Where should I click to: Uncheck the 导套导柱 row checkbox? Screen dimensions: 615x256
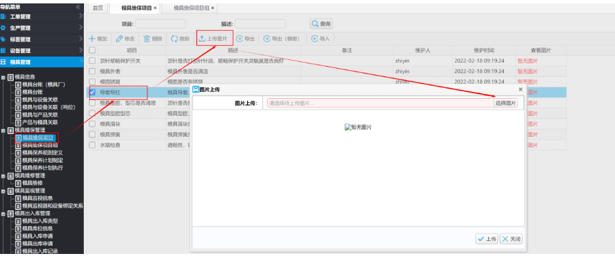pos(93,93)
